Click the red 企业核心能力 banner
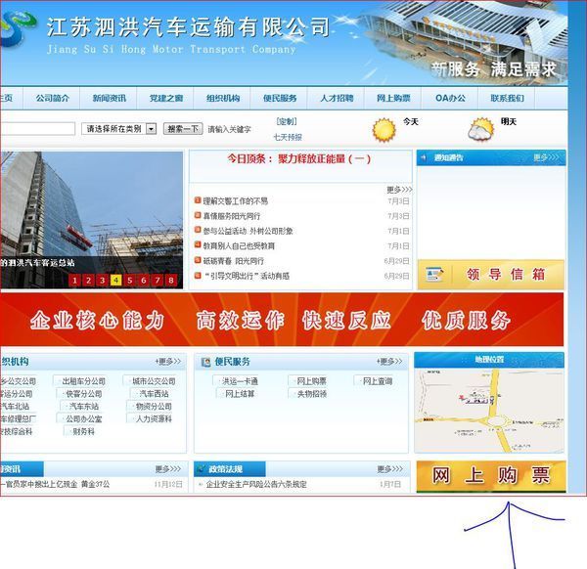Screen dimensions: 587x569 282,320
